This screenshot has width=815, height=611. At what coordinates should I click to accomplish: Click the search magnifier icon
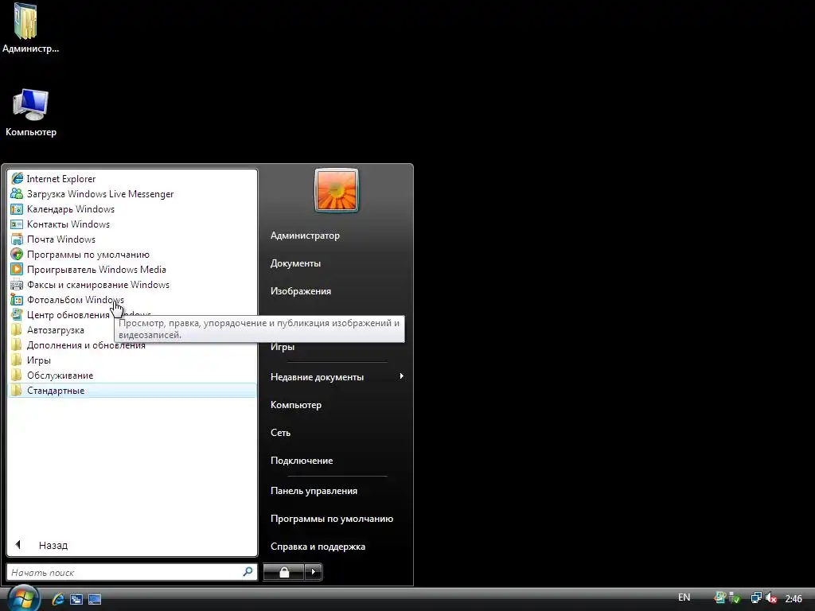pos(248,571)
